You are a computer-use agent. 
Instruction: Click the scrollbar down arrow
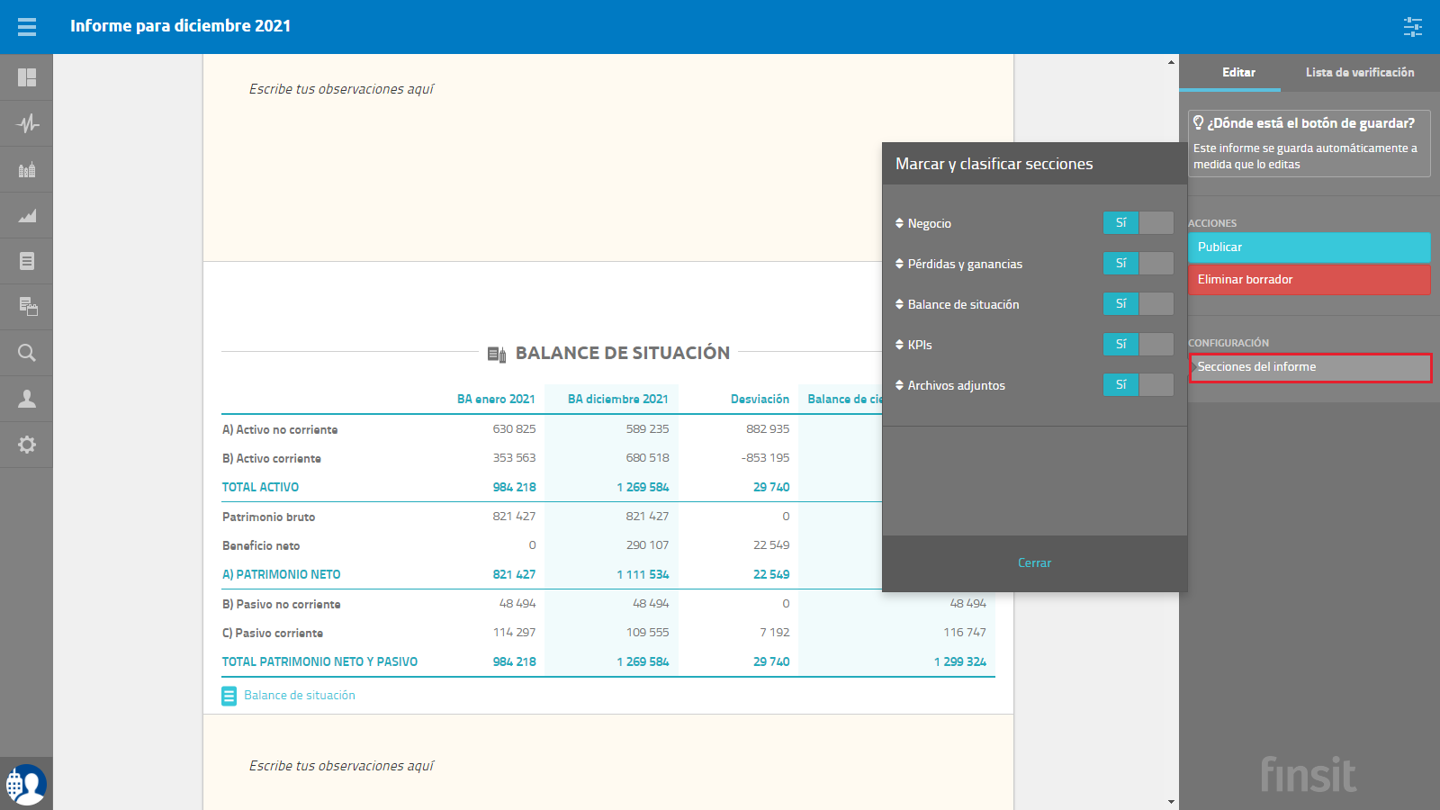1171,802
